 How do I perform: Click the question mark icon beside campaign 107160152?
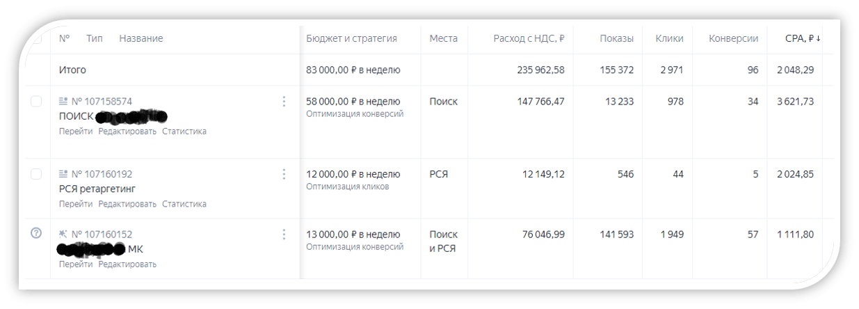(36, 234)
